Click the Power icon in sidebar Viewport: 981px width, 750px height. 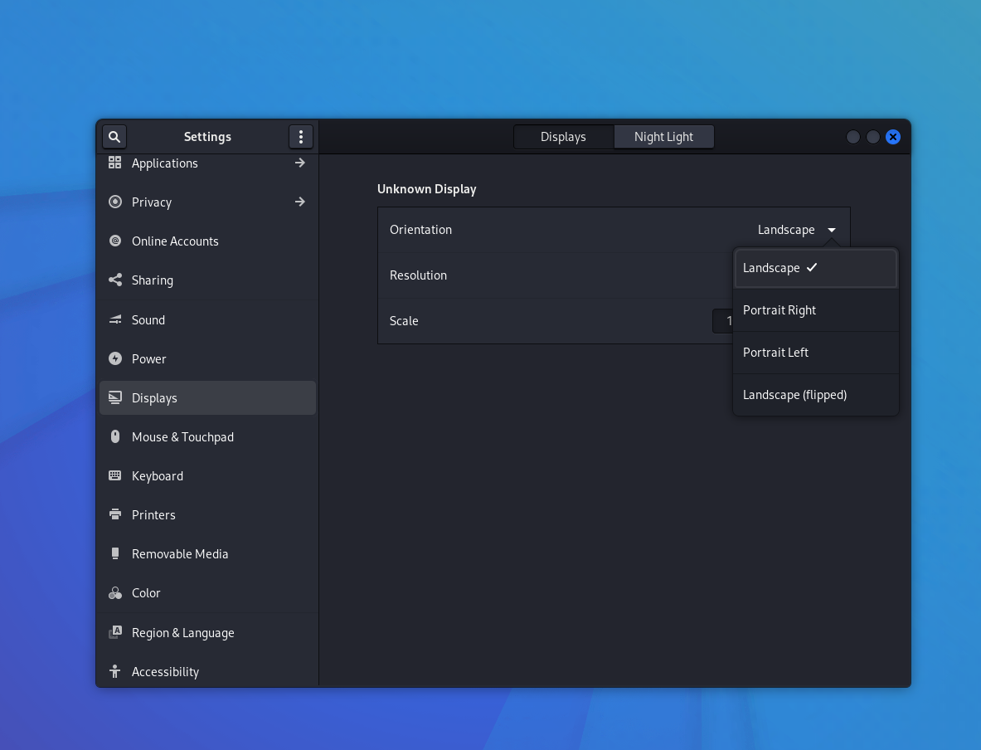tap(115, 359)
